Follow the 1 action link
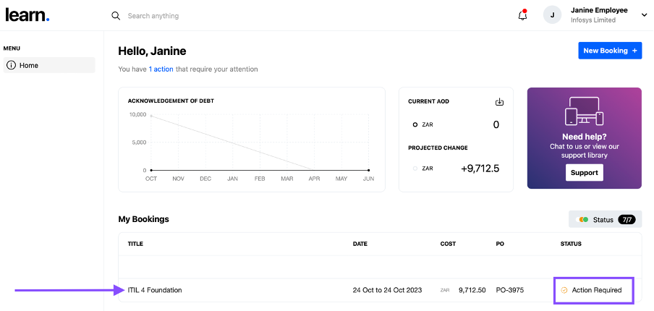Image resolution: width=654 pixels, height=311 pixels. coord(161,69)
